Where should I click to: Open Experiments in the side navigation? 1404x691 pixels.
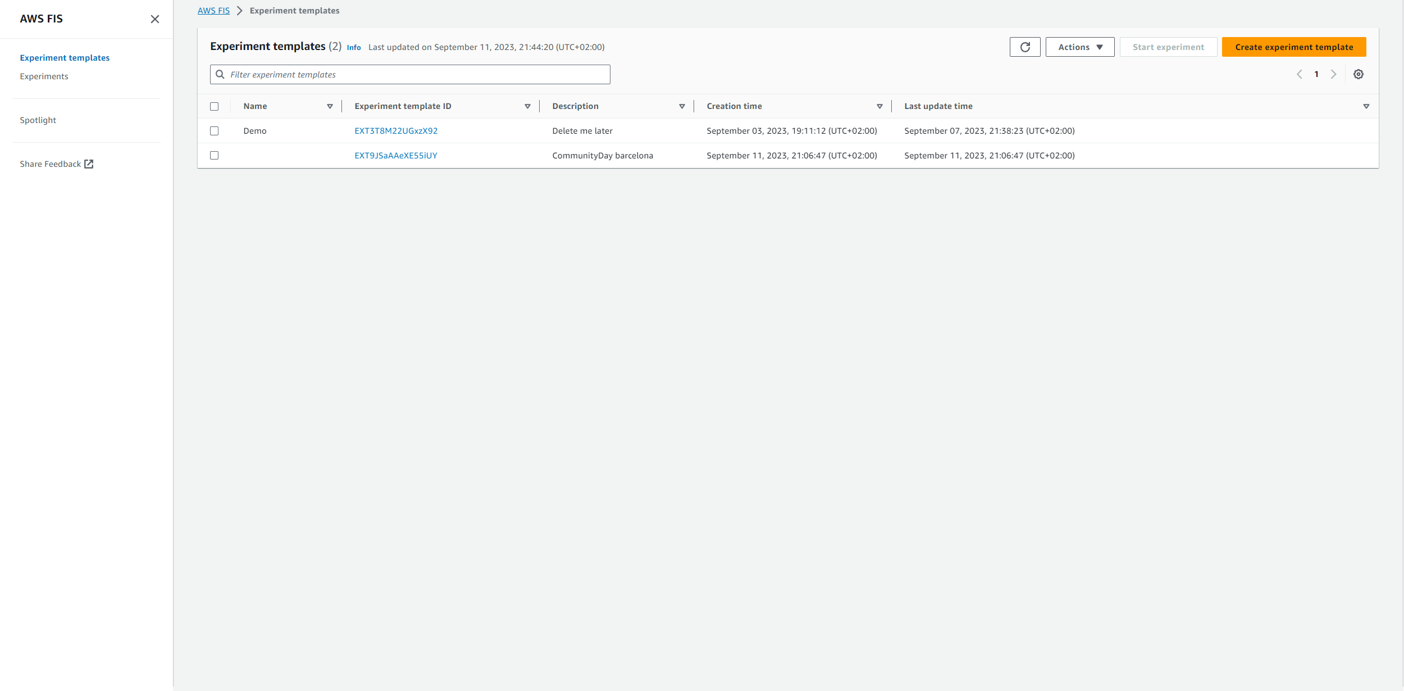coord(44,76)
